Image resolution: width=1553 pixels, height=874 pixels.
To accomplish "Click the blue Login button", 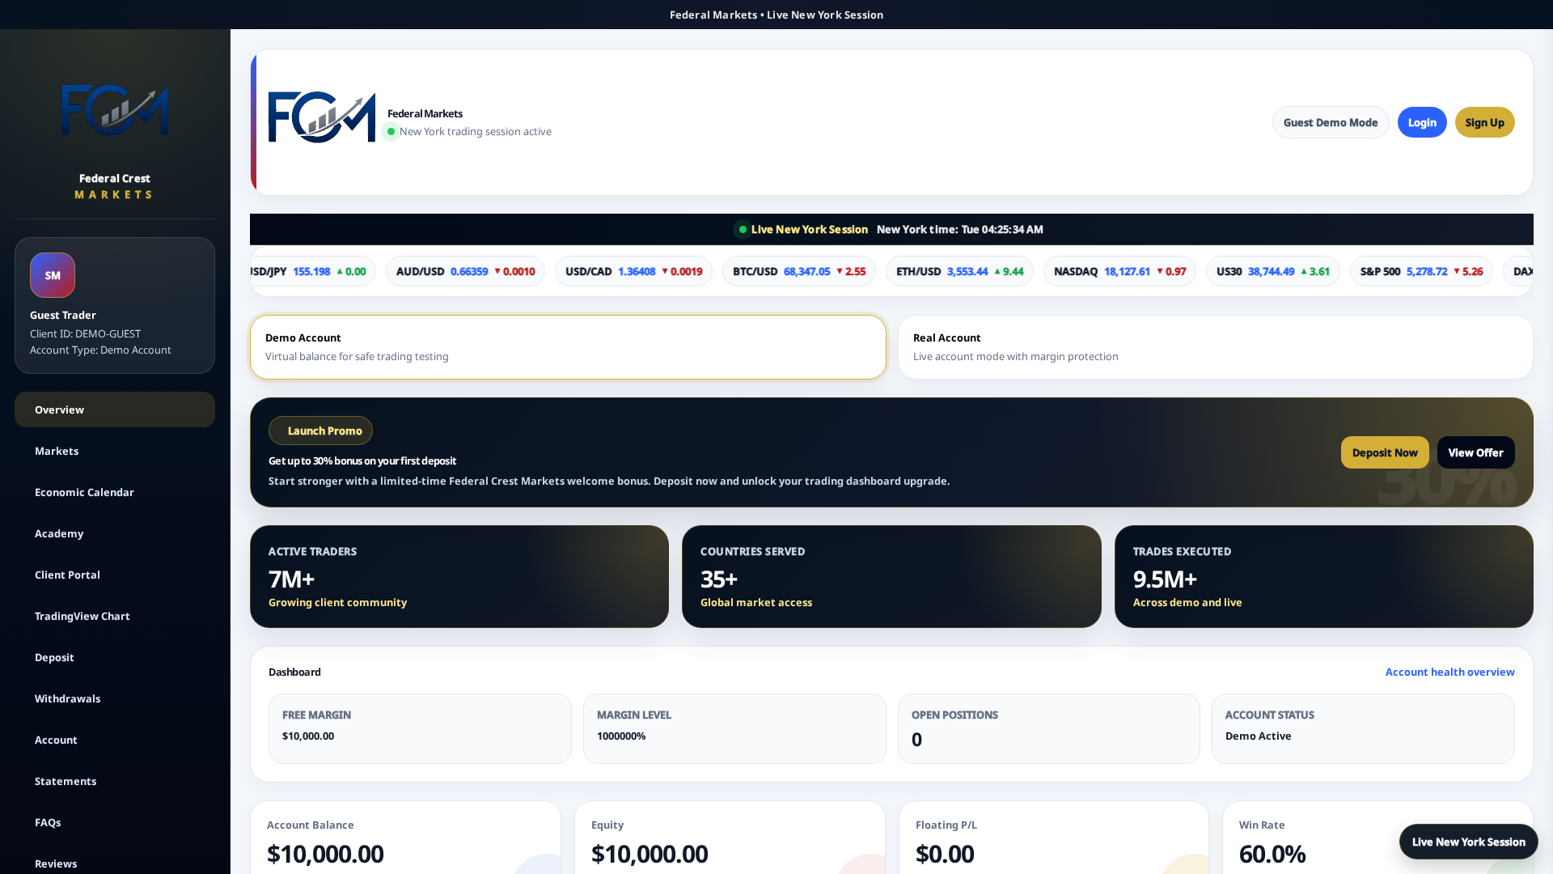I will pyautogui.click(x=1422, y=122).
